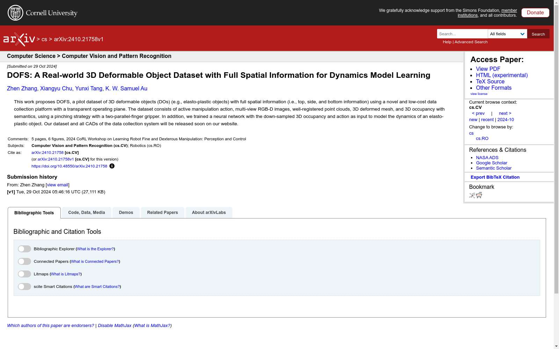Download TeX Source
559x349 pixels.
[490, 82]
